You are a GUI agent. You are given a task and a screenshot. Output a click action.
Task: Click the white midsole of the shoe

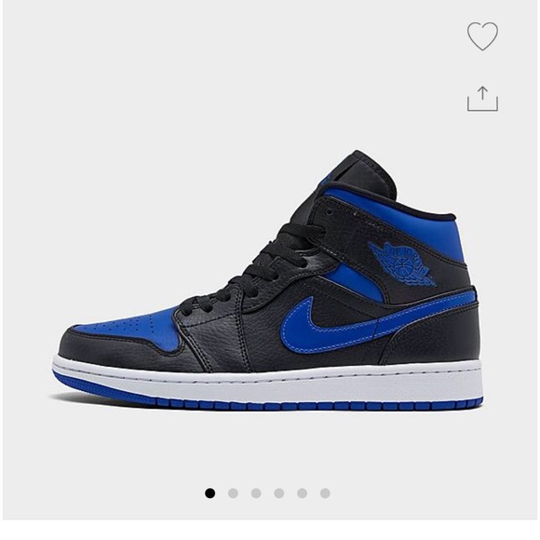point(269,381)
